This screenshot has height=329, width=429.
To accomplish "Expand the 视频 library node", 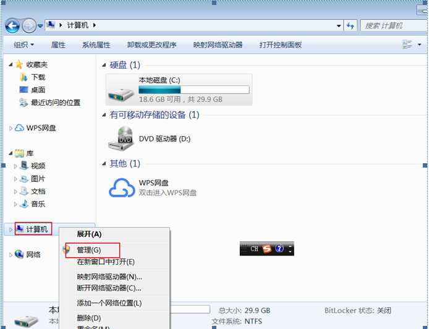I will tap(15, 166).
